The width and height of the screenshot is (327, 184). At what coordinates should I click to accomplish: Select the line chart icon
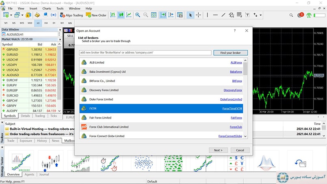pyautogui.click(x=129, y=15)
